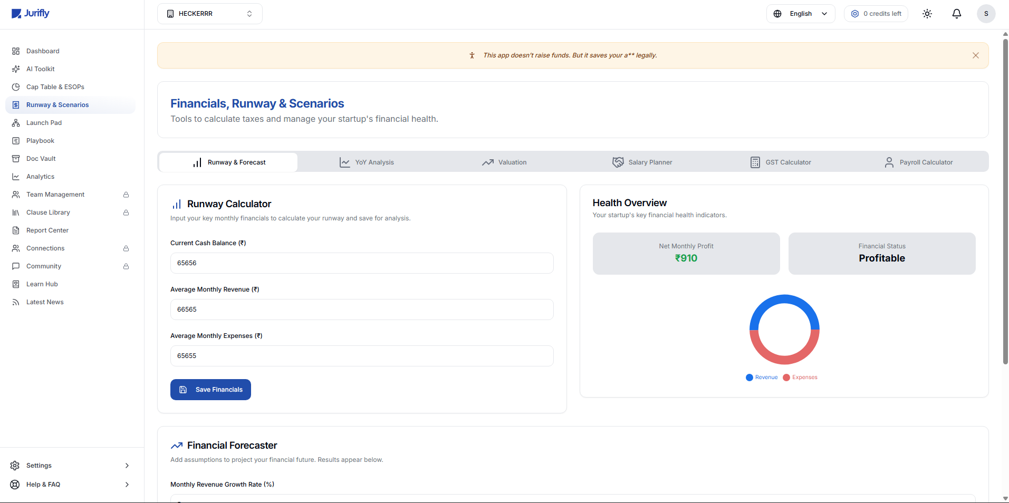1009x503 pixels.
Task: Click the Latest News feed icon
Action: [x=16, y=302]
